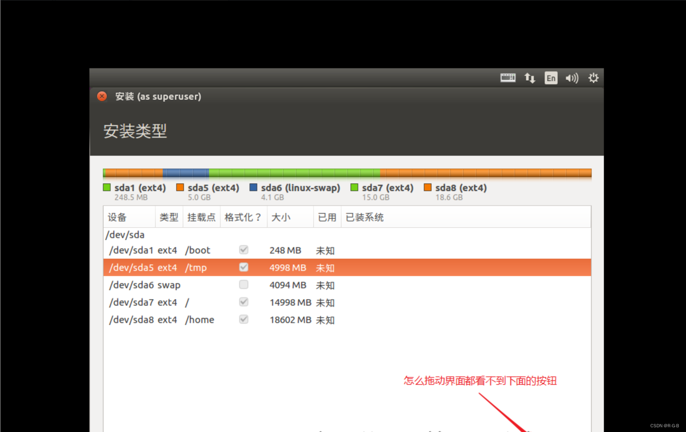This screenshot has width=686, height=432.
Task: Click the 248 MB size value
Action: tap(285, 250)
